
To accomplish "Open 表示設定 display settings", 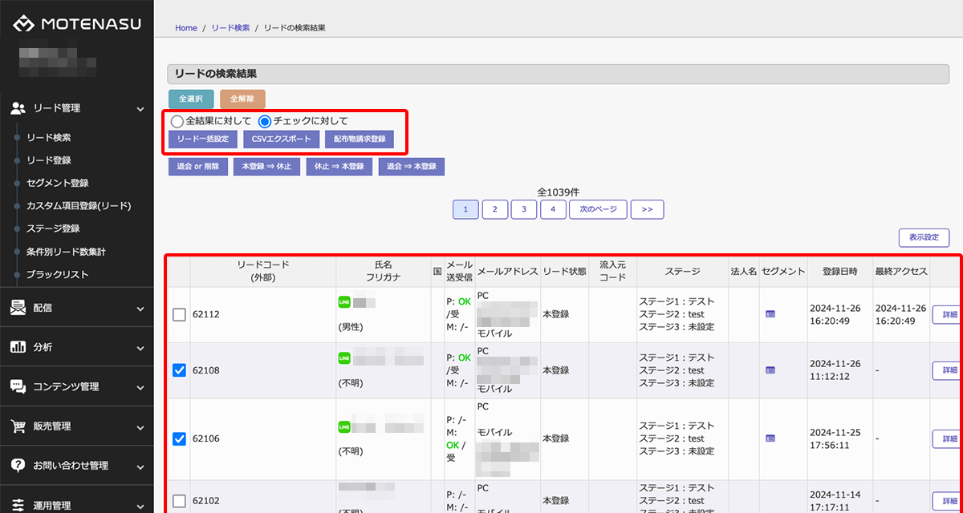I will click(x=924, y=238).
